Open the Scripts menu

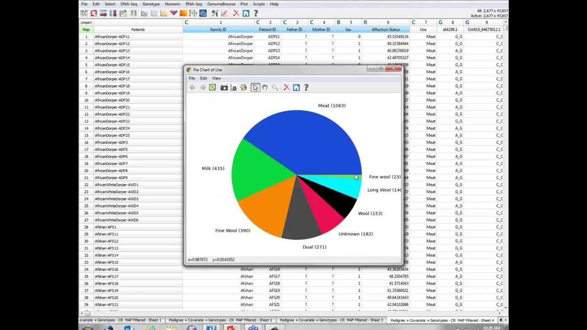click(259, 4)
